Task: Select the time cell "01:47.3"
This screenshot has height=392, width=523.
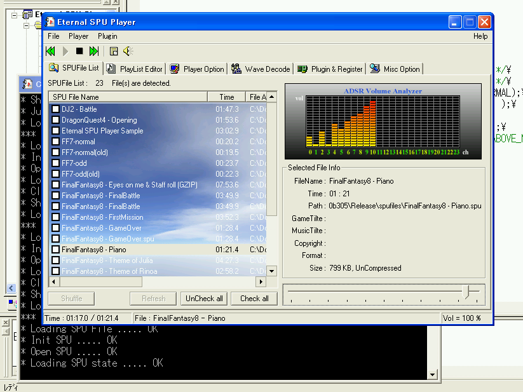Action: 227,109
